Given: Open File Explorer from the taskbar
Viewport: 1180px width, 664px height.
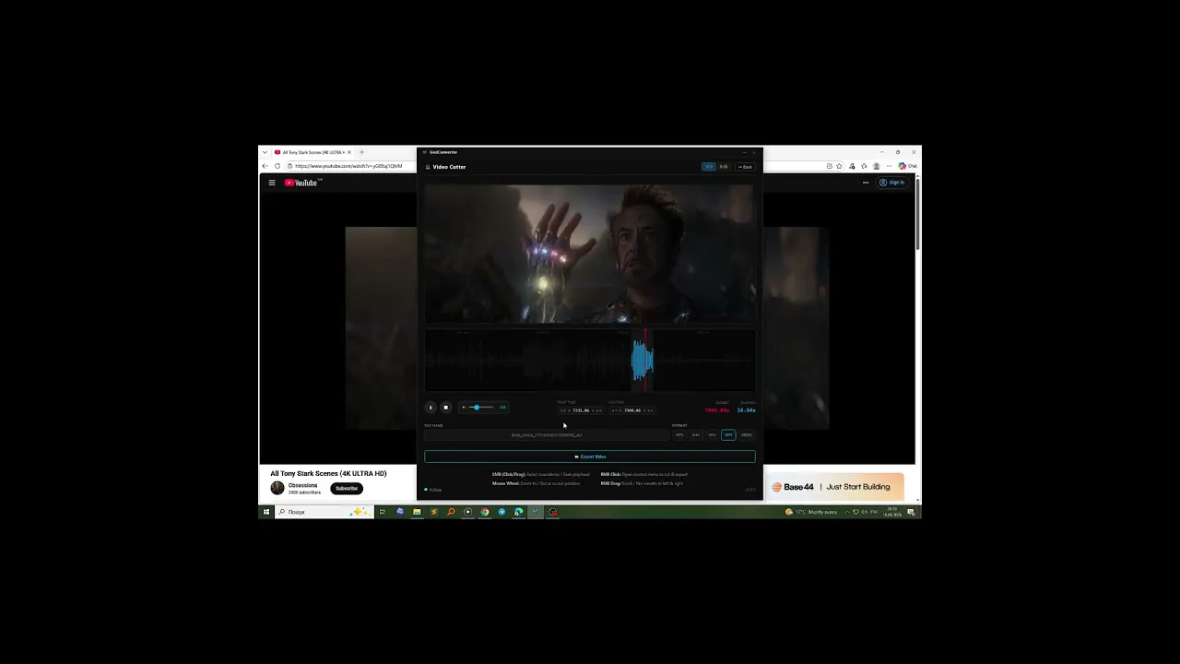Looking at the screenshot, I should pyautogui.click(x=417, y=512).
